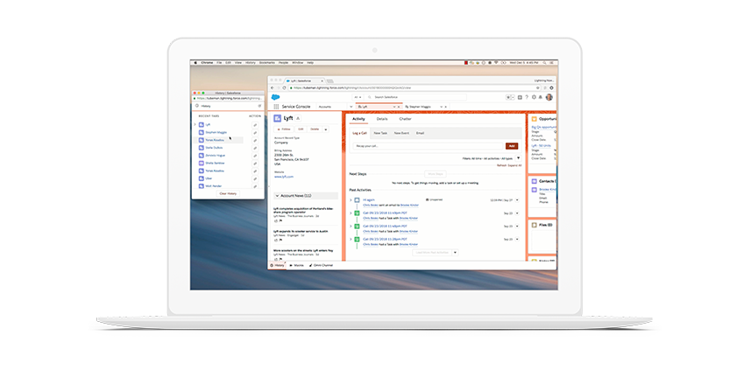Click the favorites star icon
This screenshot has width=751, height=391.
(x=508, y=97)
